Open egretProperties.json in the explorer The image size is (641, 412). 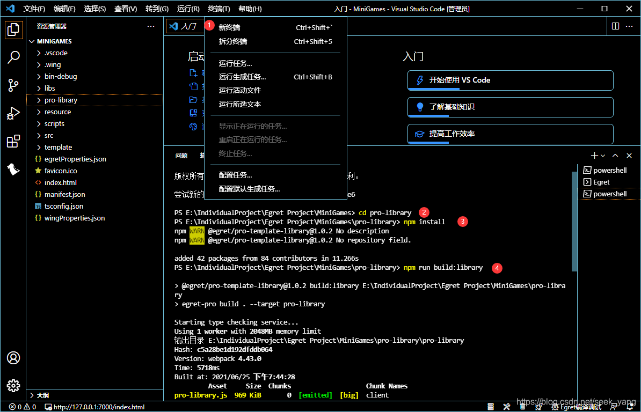[75, 159]
